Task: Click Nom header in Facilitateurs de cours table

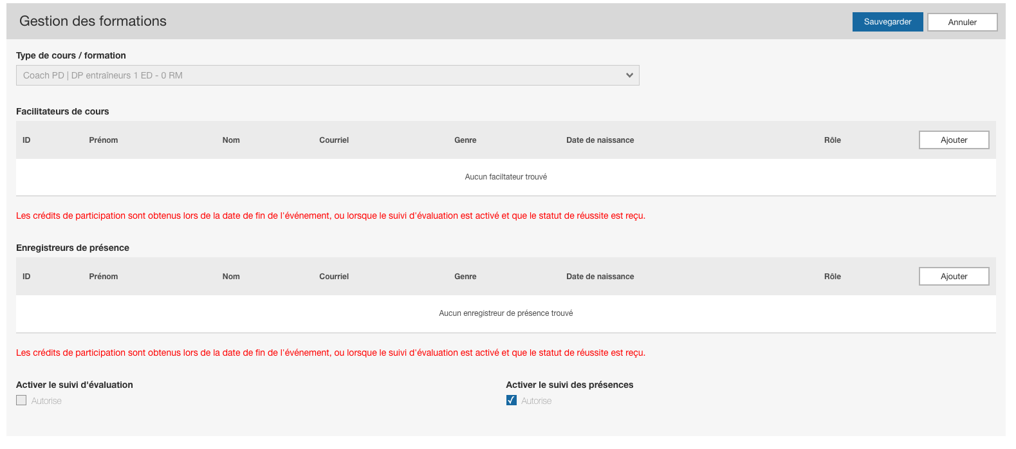Action: point(231,140)
